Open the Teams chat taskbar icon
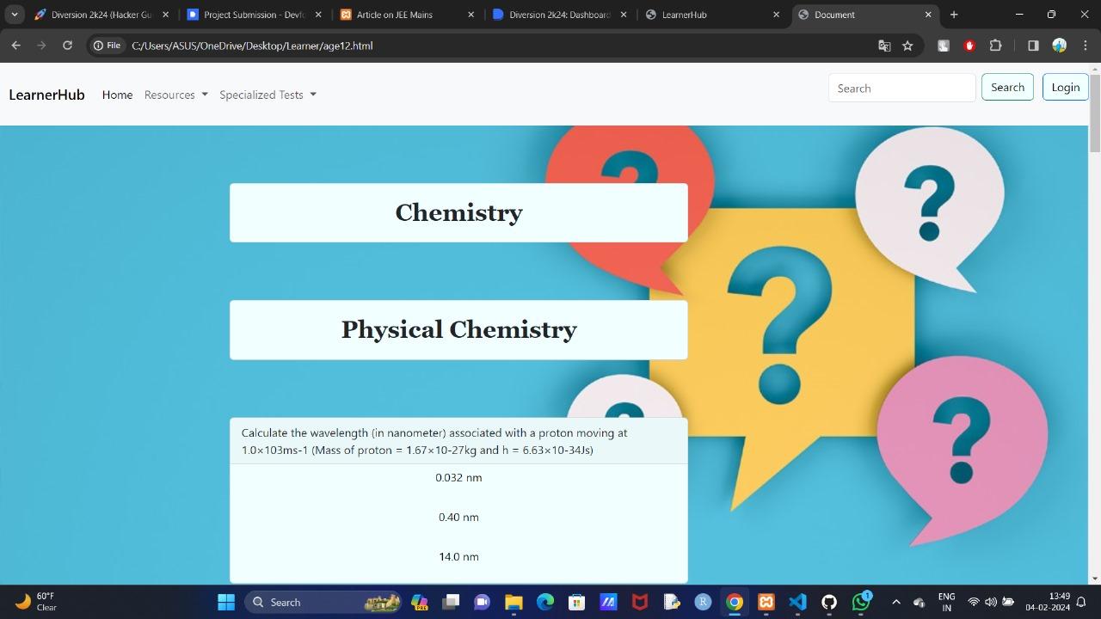 (482, 602)
